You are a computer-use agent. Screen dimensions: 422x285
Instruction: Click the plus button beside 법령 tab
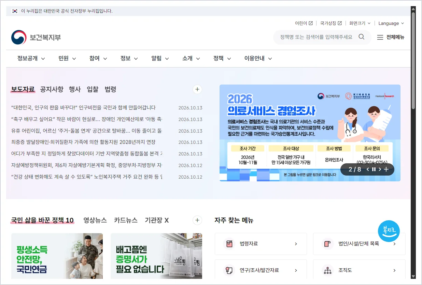197,89
